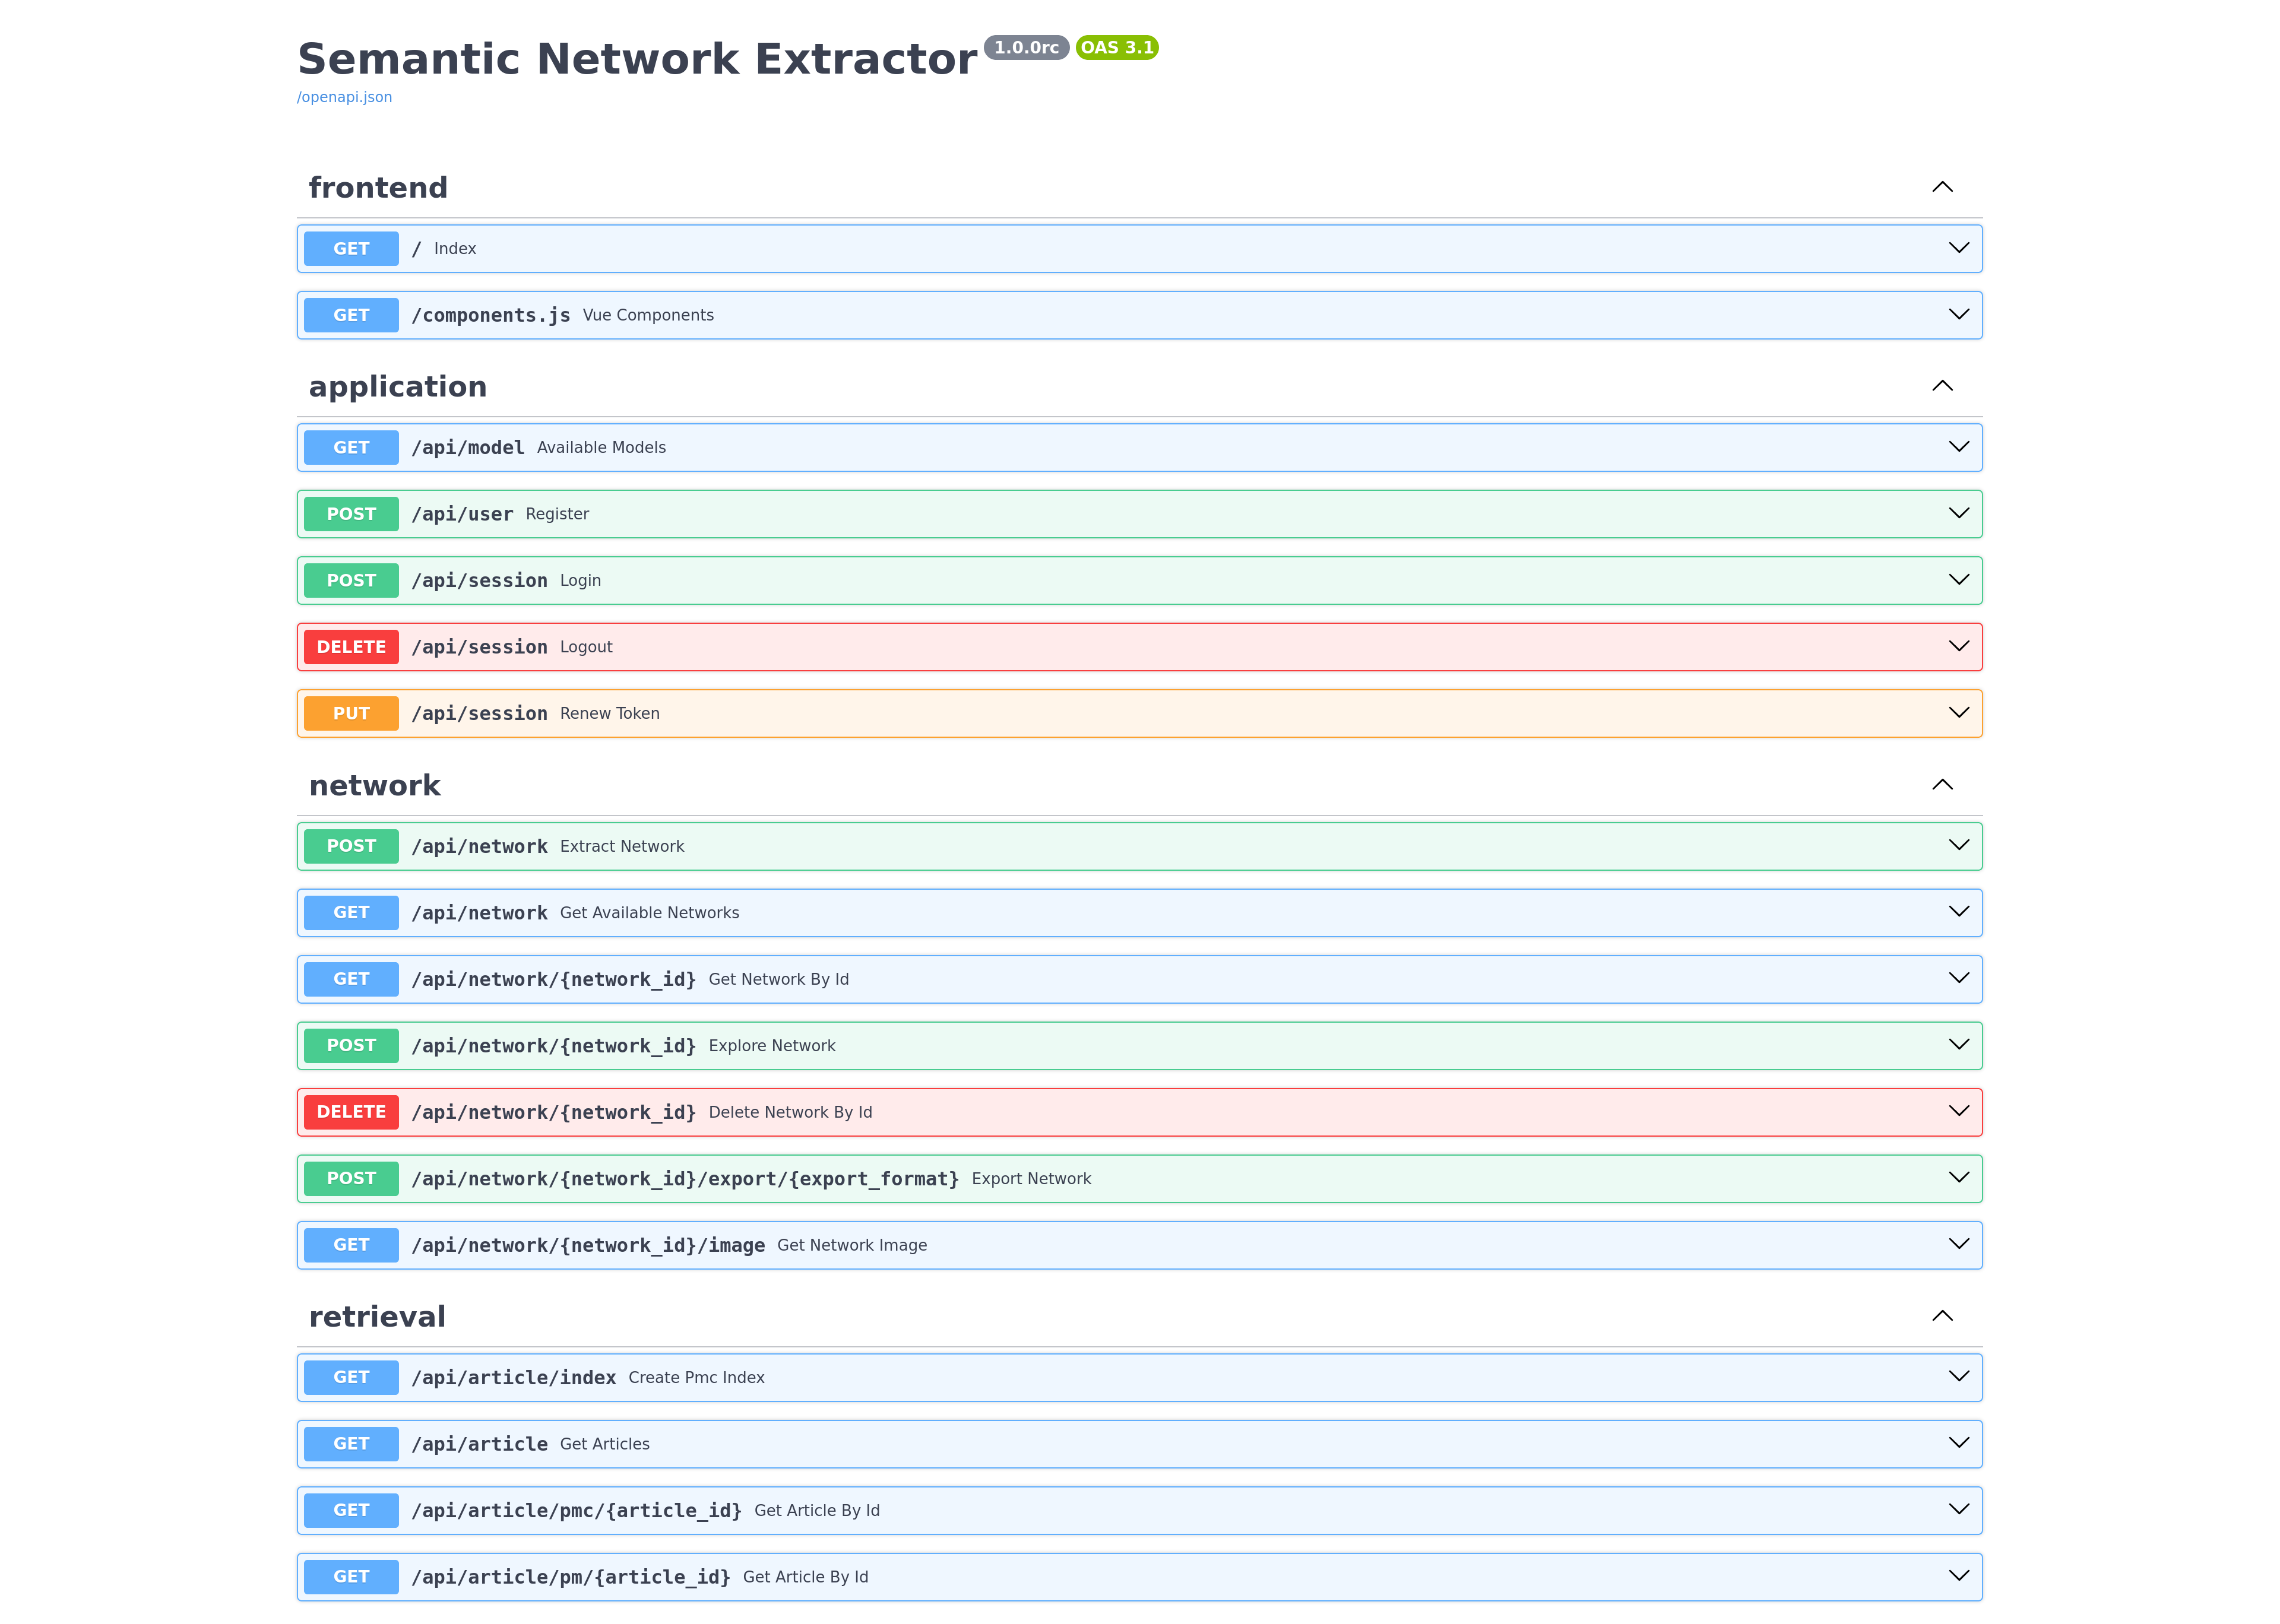Viewport: 2280px width, 1624px height.
Task: Expand the Get Articles chevron
Action: coord(1959,1443)
